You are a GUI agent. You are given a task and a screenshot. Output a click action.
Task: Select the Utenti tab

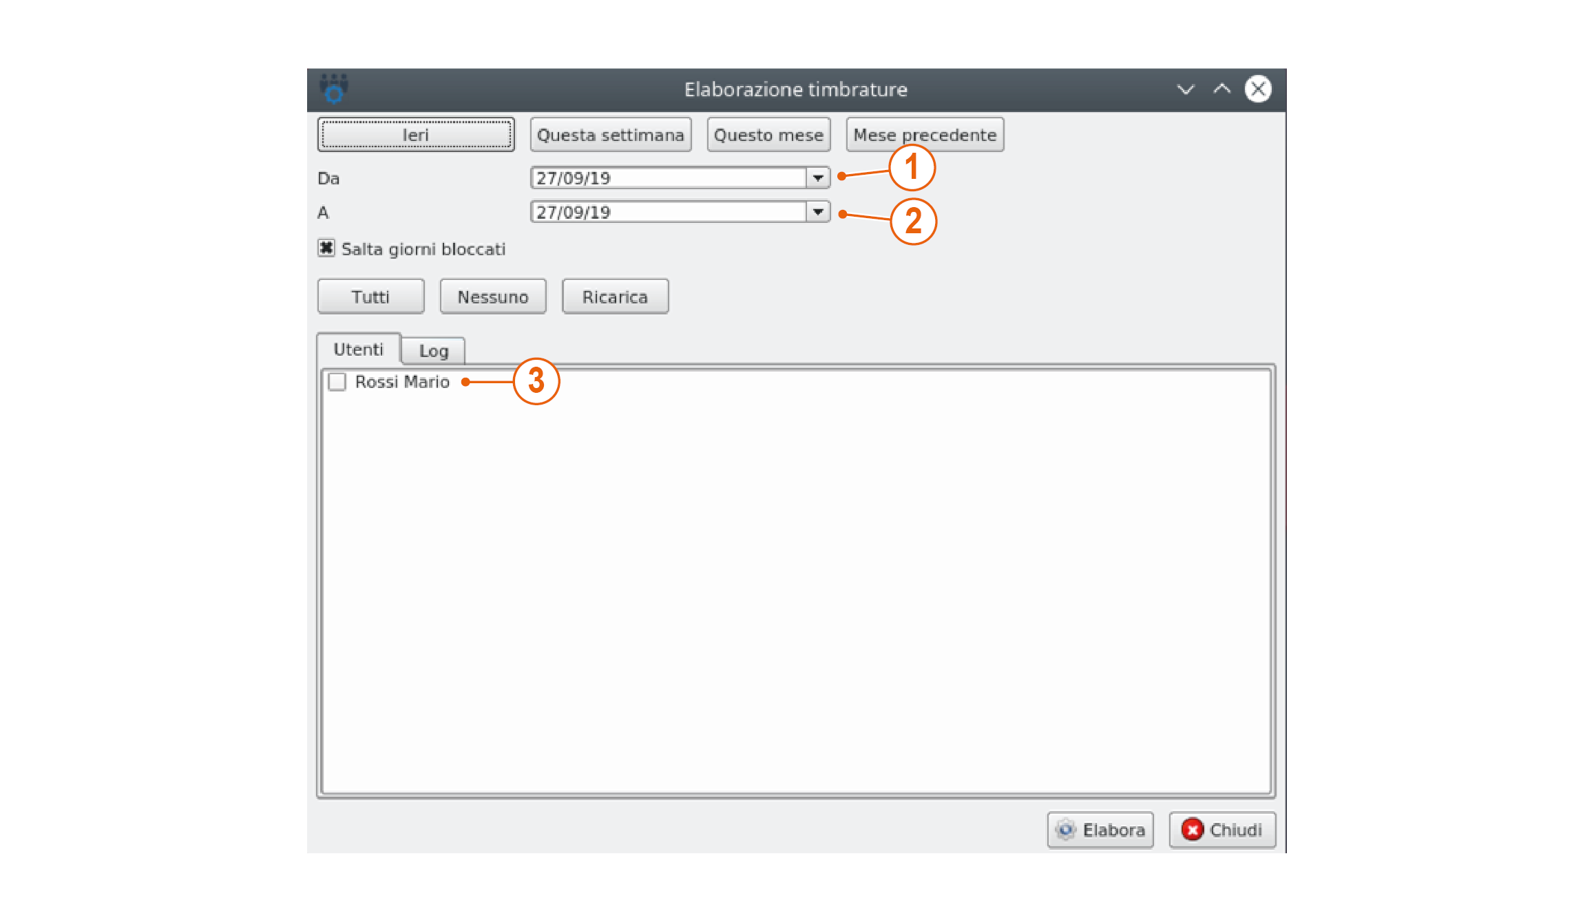[x=358, y=350]
